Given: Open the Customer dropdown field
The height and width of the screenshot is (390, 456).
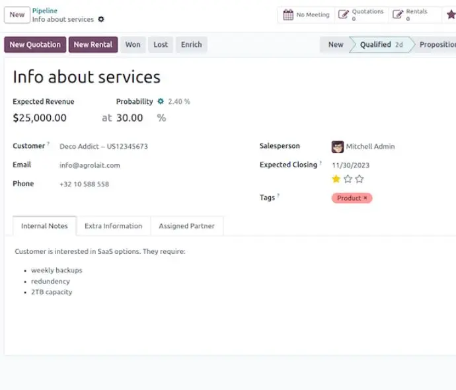Looking at the screenshot, I should 104,146.
